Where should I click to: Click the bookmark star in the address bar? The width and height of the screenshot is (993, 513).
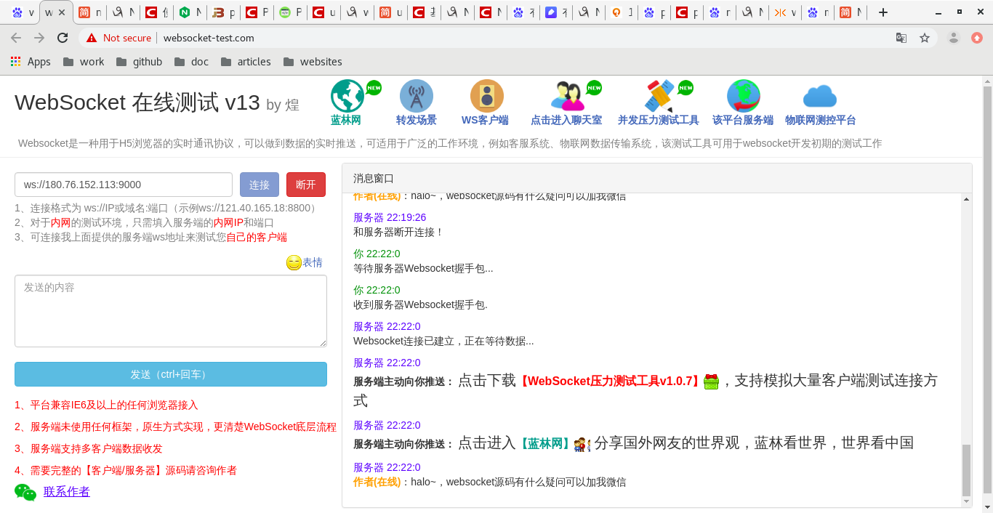[x=925, y=36]
